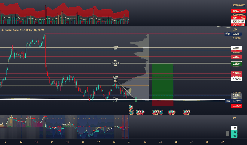The image size is (247, 145).
Task: Click the date 21 on the time axis
Action: (130, 142)
